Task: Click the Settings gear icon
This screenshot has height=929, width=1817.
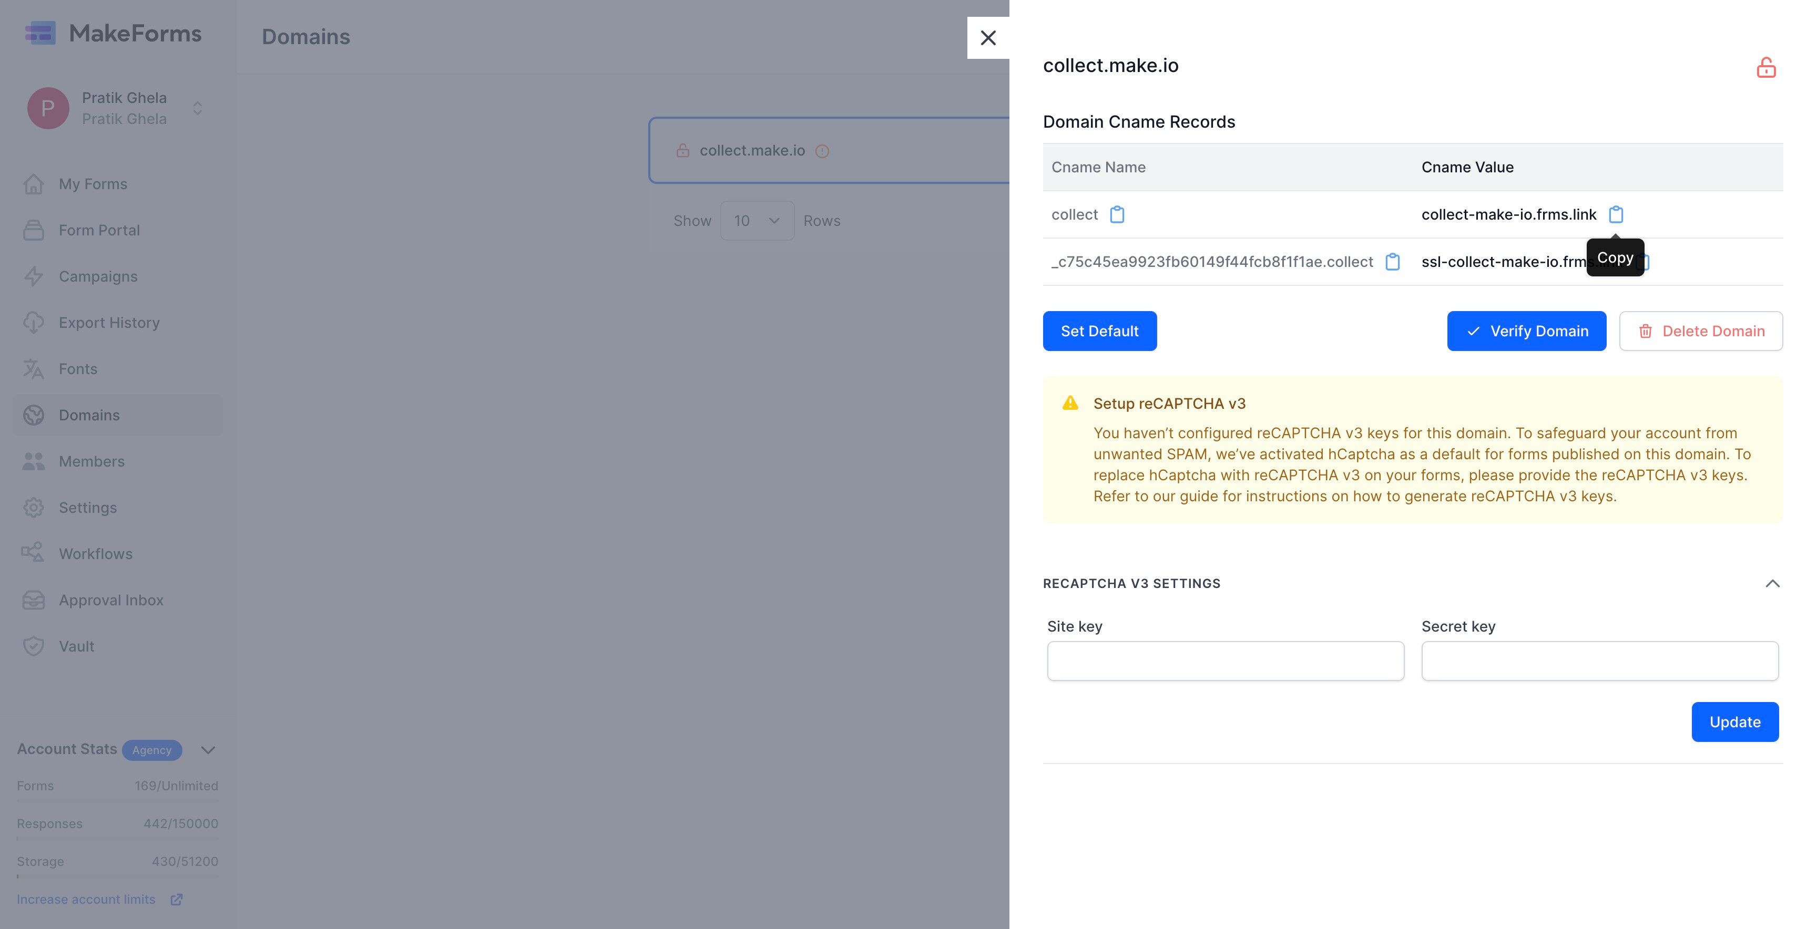Action: pos(33,508)
